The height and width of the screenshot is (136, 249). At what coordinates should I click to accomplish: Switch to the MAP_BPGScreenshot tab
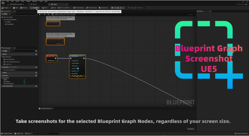(16, 4)
